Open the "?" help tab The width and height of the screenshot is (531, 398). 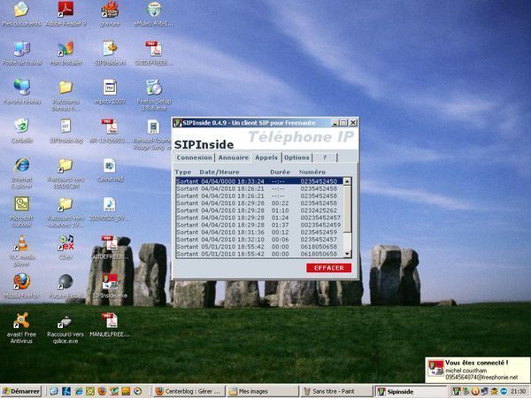pos(324,157)
